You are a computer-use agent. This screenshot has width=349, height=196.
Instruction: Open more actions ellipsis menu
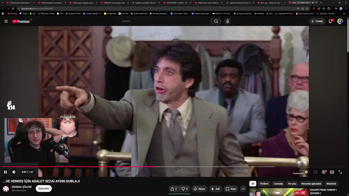243,189
